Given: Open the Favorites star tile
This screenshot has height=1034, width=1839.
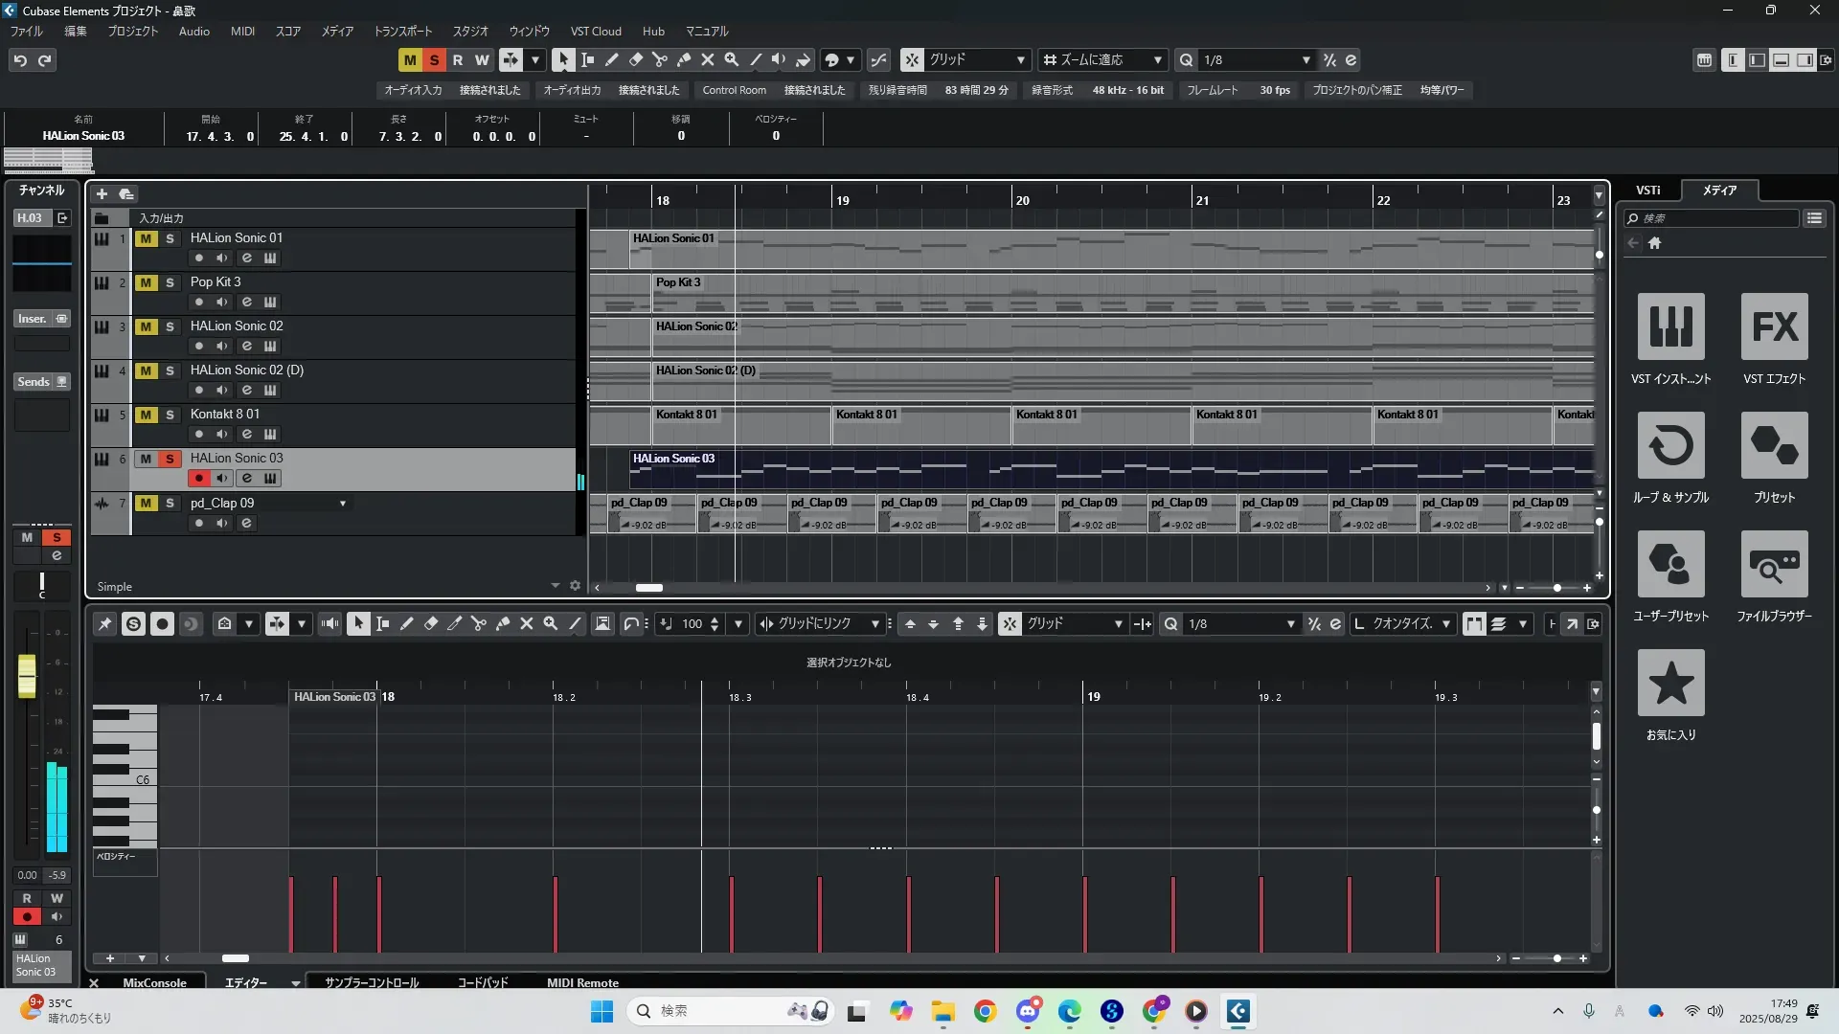Looking at the screenshot, I should point(1670,683).
